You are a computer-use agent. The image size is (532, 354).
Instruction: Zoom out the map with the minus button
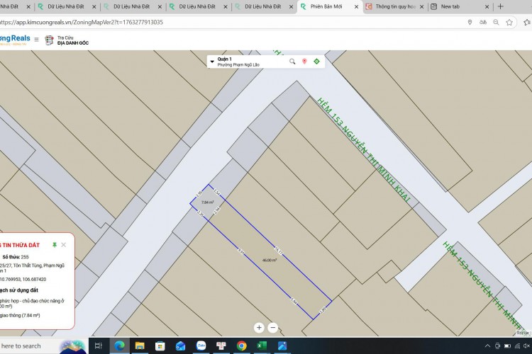pyautogui.click(x=273, y=328)
